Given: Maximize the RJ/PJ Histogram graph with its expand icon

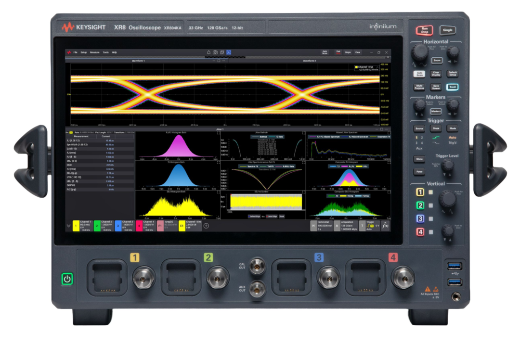Looking at the screenshot, I should pyautogui.click(x=218, y=133).
